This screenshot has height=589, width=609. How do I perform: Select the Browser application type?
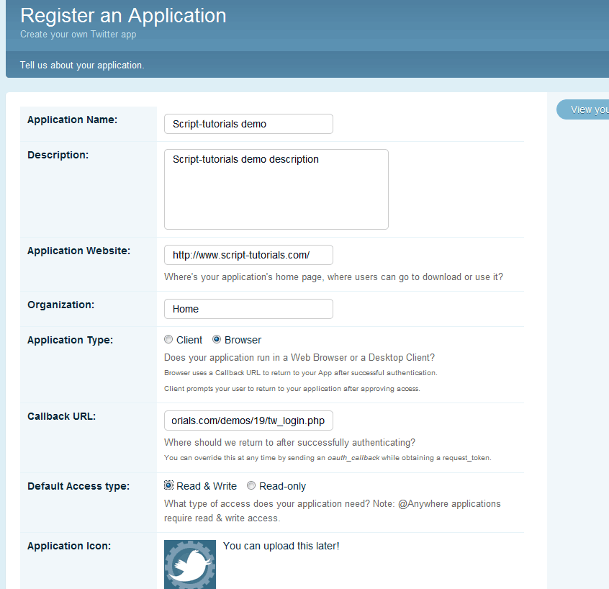(x=217, y=340)
